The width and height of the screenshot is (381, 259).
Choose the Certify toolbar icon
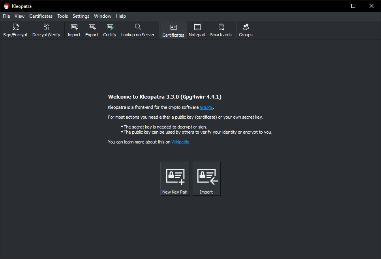pyautogui.click(x=110, y=30)
